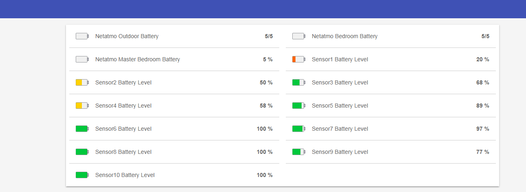526x192 pixels.
Task: Click the 5/5 Netatmo Outdoor value
Action: tap(269, 36)
